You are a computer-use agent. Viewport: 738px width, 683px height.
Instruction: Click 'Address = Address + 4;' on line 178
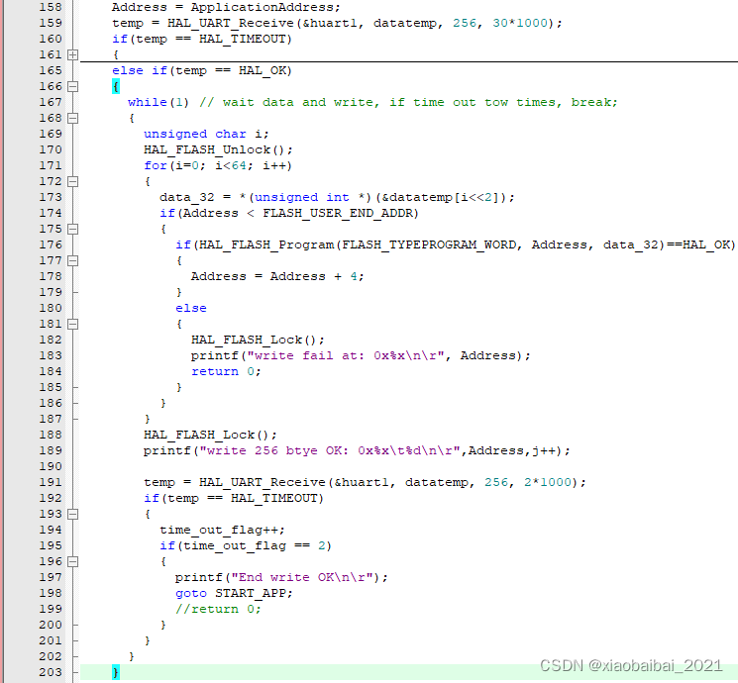277,276
